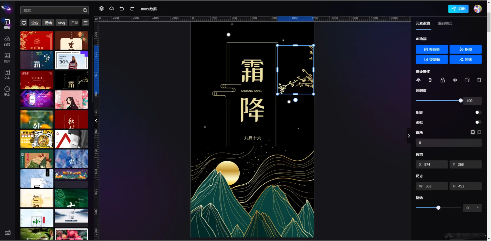Undo the last action
The width and height of the screenshot is (491, 241).
click(122, 9)
